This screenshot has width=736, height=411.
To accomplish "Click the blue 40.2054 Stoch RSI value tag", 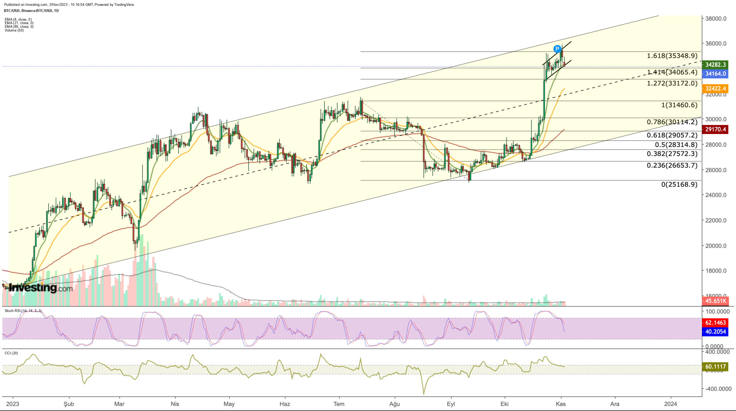I will tap(715, 332).
